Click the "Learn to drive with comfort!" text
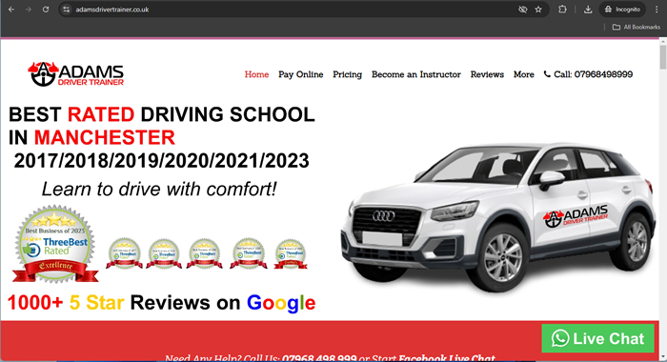 pos(159,189)
